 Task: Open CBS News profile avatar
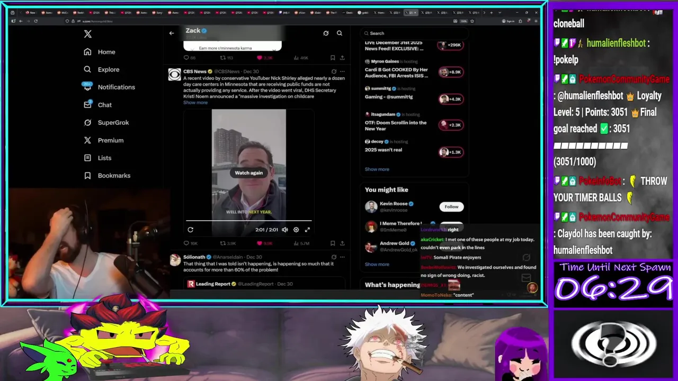[x=174, y=75]
